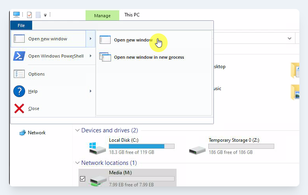This screenshot has height=195, width=308.
Task: Click the This PC window title text
Action: pos(132,15)
